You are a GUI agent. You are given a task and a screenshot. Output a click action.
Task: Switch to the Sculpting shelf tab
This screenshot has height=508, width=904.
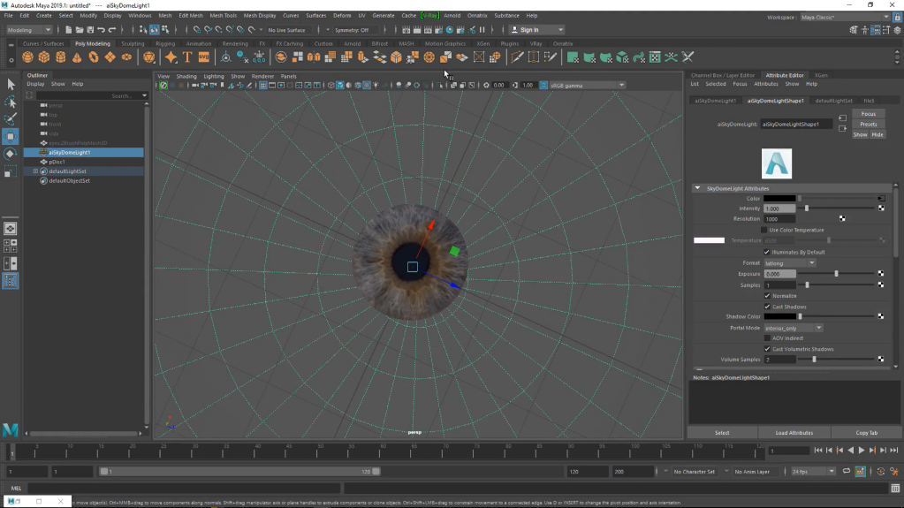pyautogui.click(x=133, y=43)
